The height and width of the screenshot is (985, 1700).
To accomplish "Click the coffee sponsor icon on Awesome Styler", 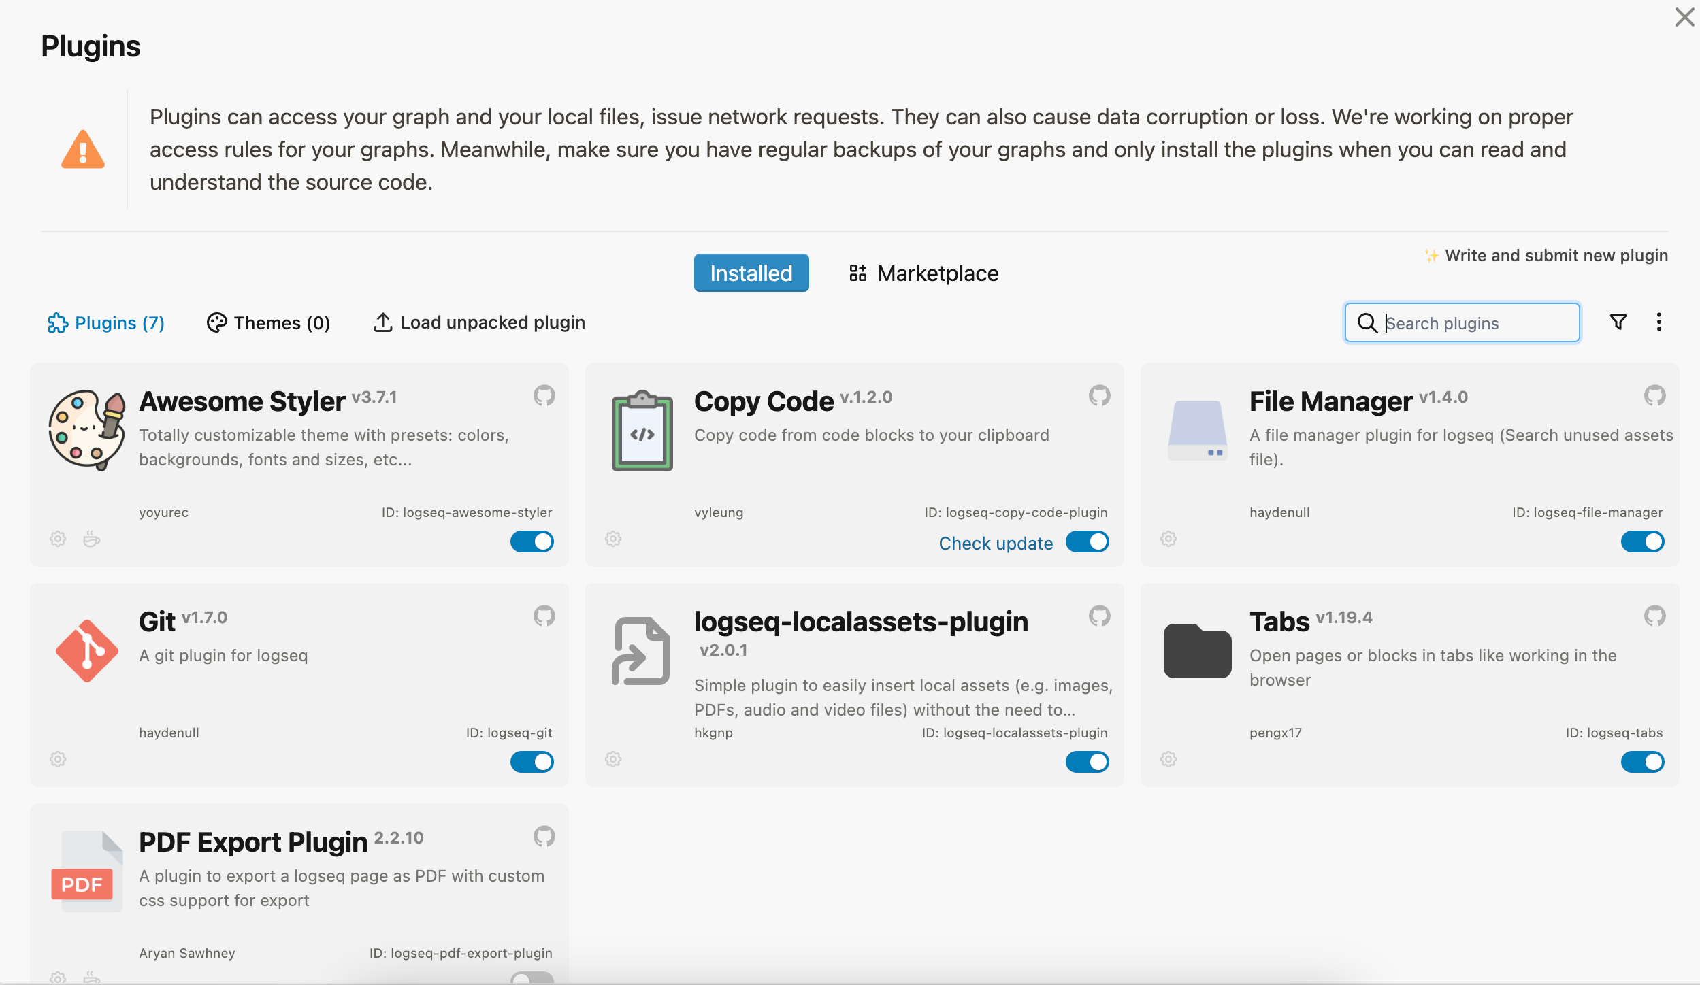I will tap(92, 539).
